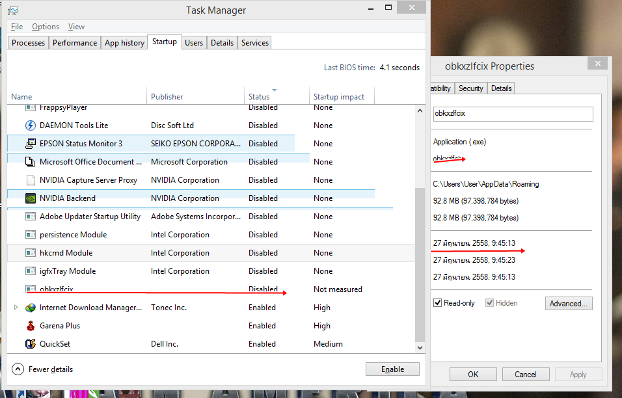Click the Dell QuickSet icon
This screenshot has height=398, width=622.
tap(31, 343)
